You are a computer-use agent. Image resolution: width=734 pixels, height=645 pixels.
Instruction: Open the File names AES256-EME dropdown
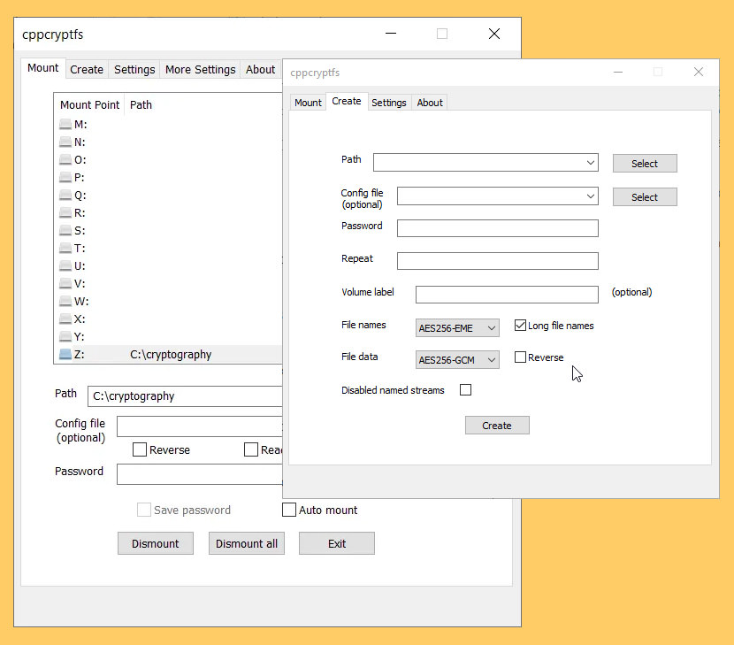click(x=458, y=328)
